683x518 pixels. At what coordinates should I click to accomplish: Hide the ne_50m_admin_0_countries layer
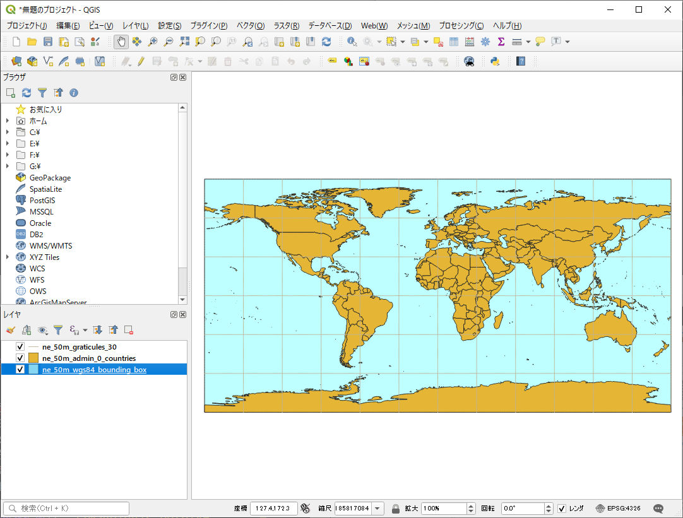[20, 358]
